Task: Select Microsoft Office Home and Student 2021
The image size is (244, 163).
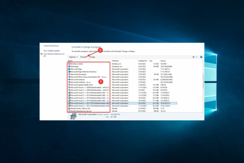Action: [88, 77]
